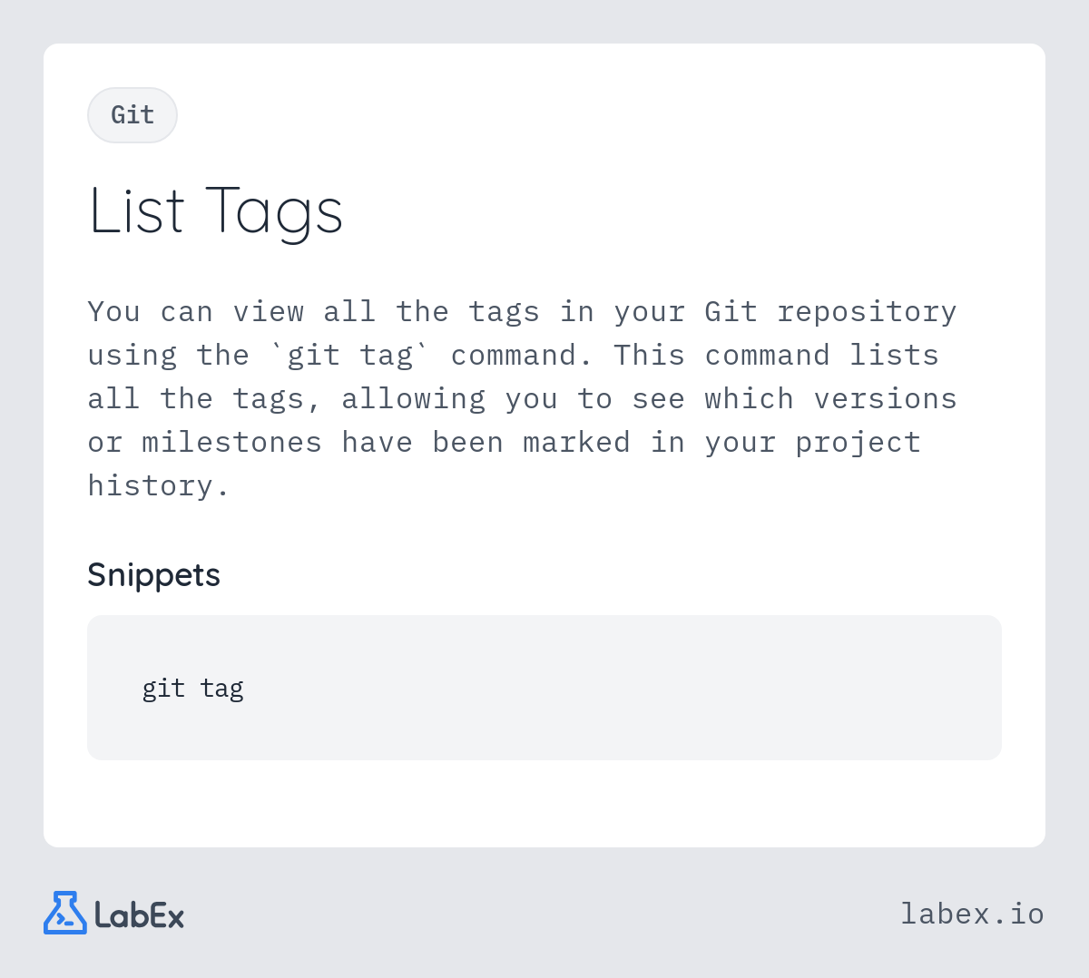
Task: Click the word "repository" in the description
Action: point(867,311)
